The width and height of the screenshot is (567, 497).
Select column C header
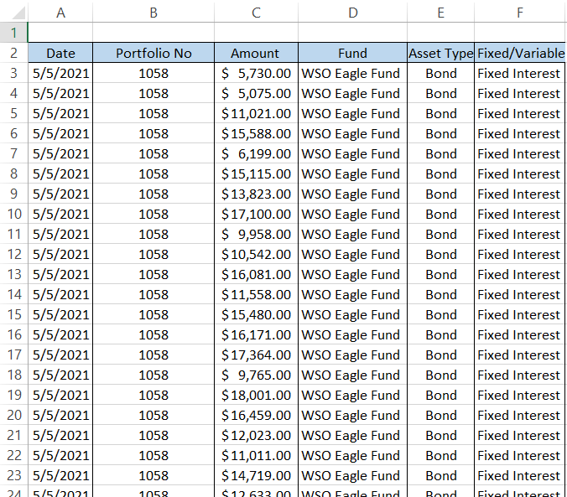tap(256, 13)
